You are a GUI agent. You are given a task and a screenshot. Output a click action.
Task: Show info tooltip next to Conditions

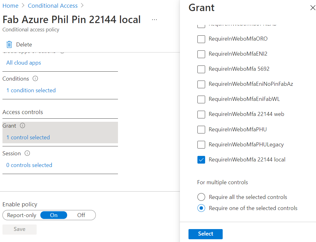pyautogui.click(x=35, y=79)
